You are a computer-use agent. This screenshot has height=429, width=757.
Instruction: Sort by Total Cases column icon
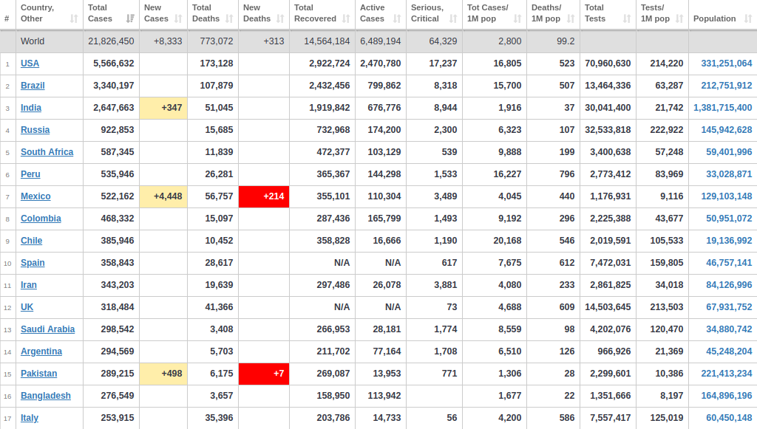click(130, 18)
